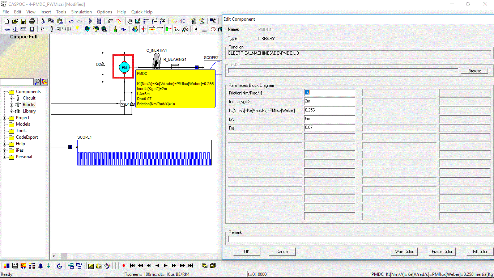This screenshot has height=278, width=494.
Task: Expand the Help folder node
Action: 5,144
